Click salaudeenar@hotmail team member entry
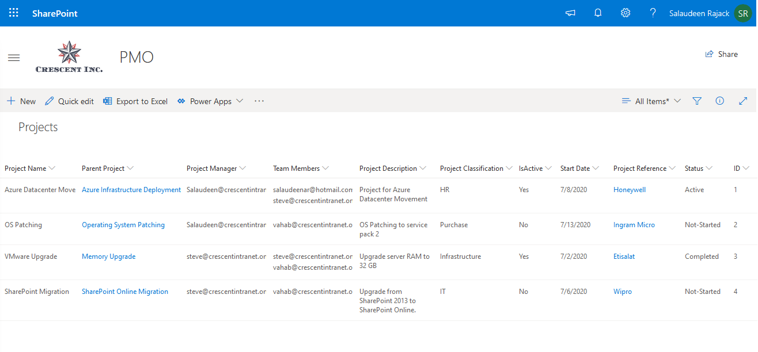 [x=313, y=190]
